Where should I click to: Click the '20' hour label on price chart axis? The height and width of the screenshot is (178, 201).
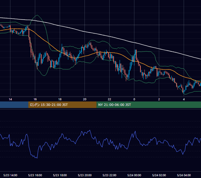point(85,99)
